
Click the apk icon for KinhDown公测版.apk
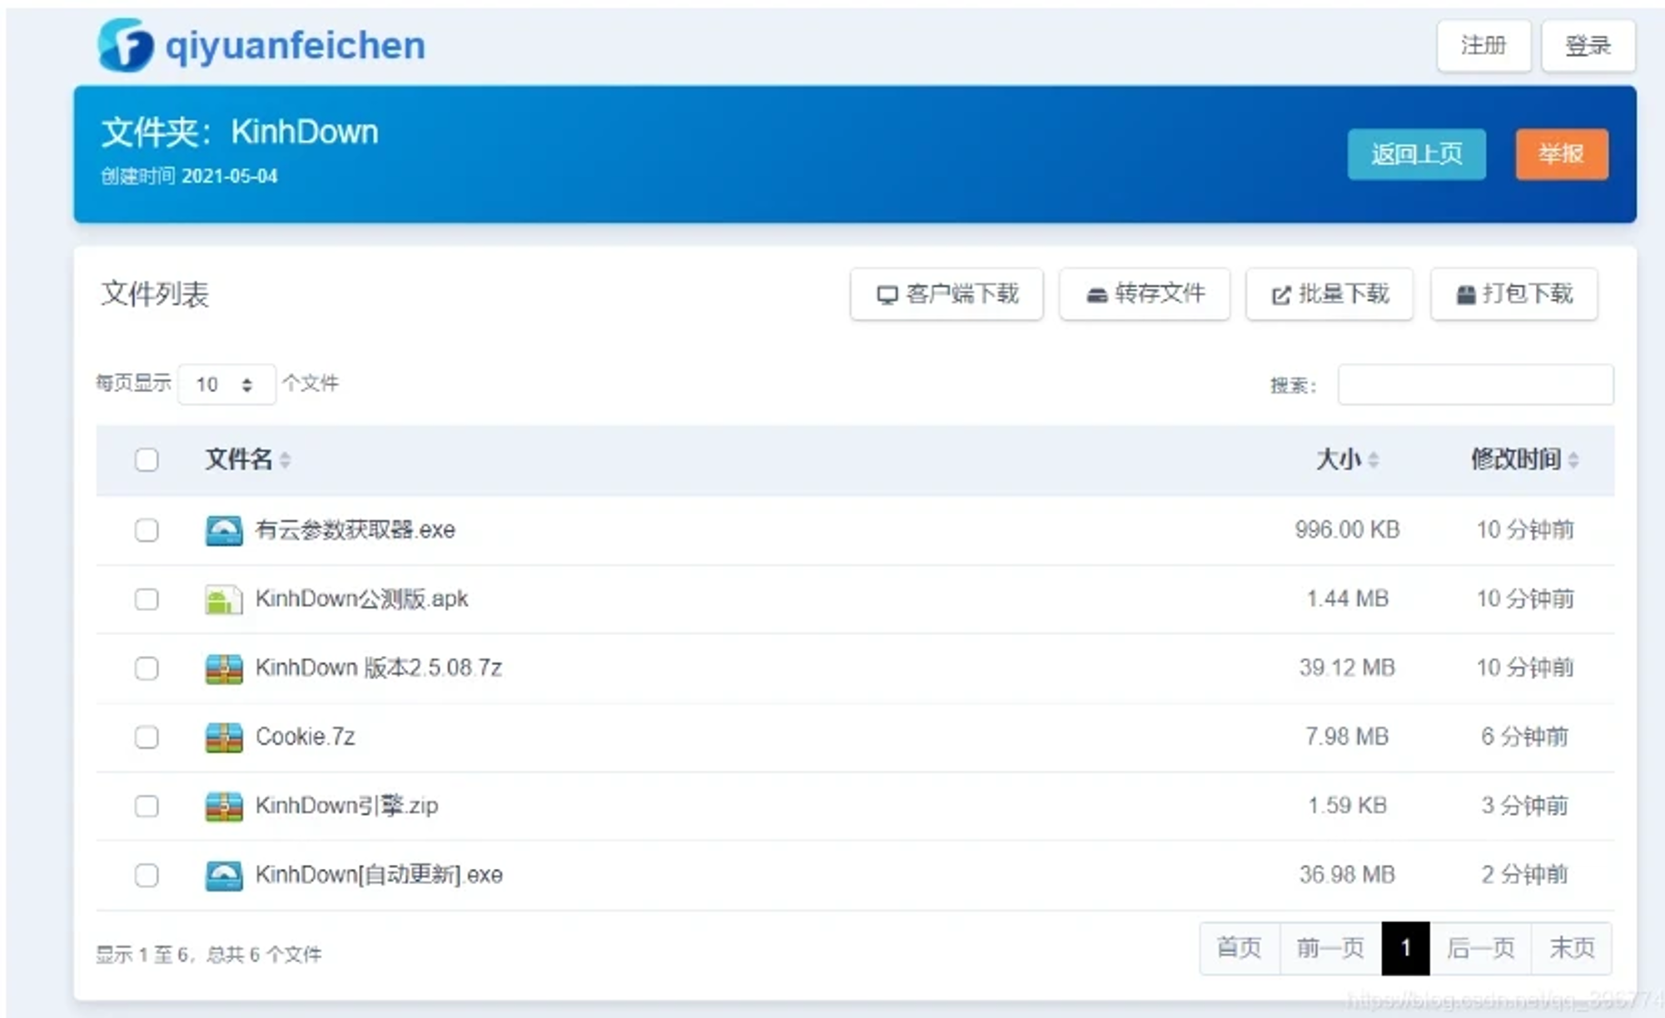coord(224,599)
